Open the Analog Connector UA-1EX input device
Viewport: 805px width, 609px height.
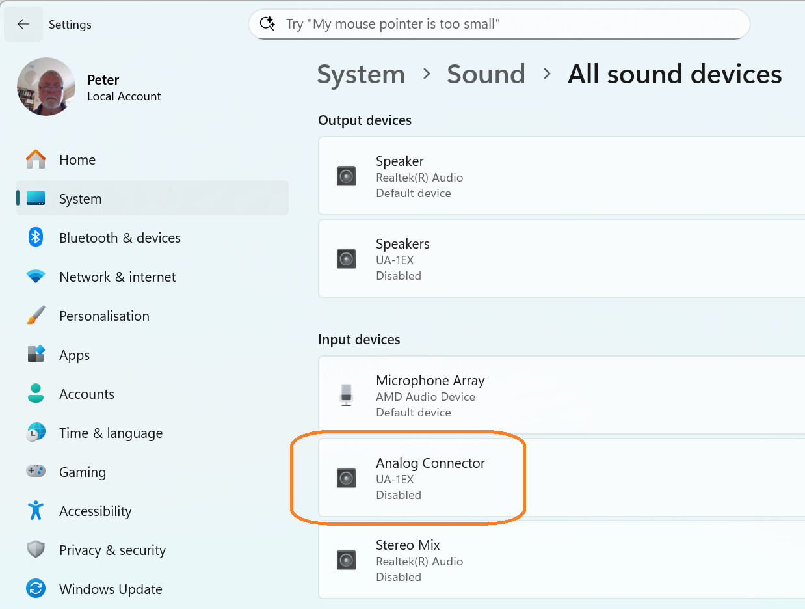click(x=559, y=478)
